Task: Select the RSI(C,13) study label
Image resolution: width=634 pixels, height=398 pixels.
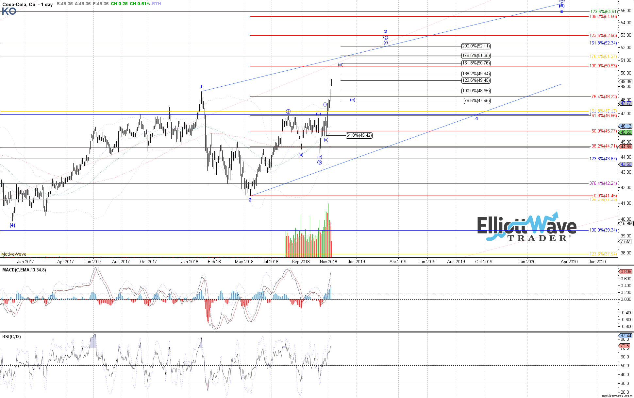Action: point(11,337)
